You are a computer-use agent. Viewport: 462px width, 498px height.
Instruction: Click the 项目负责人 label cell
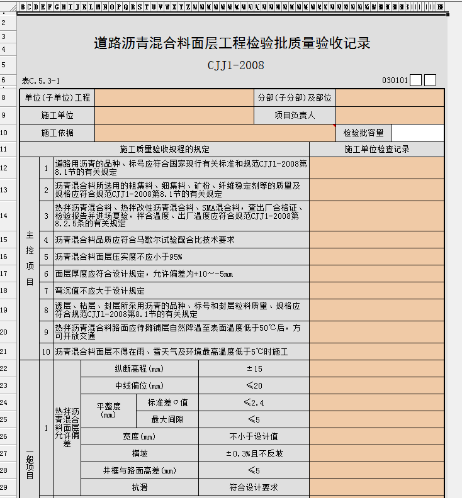coord(295,115)
